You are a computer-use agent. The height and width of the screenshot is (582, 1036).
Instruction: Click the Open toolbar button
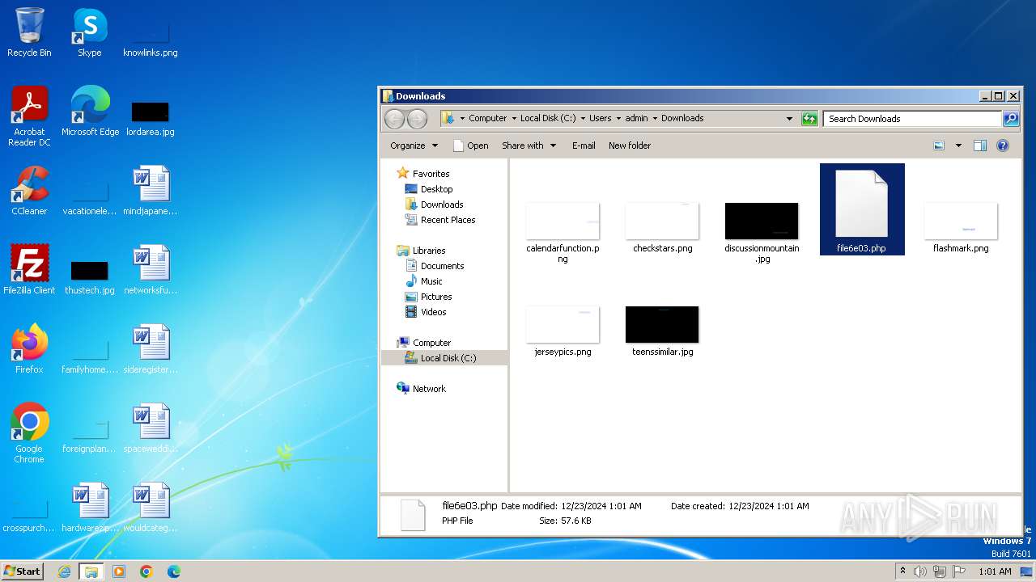tap(471, 145)
